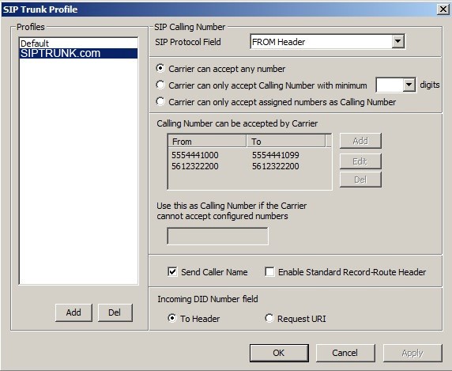Click the Add button under Profiles
Image resolution: width=452 pixels, height=371 pixels.
pos(73,312)
